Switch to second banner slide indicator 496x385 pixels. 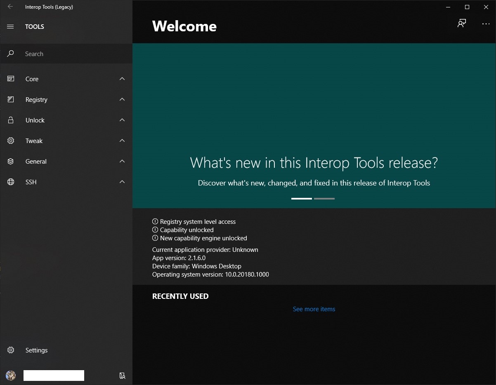[x=324, y=199]
